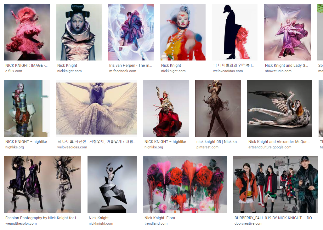Open the nick-knight-05 Pinterest thumbnail
This screenshot has height=230, width=323.
(x=218, y=108)
